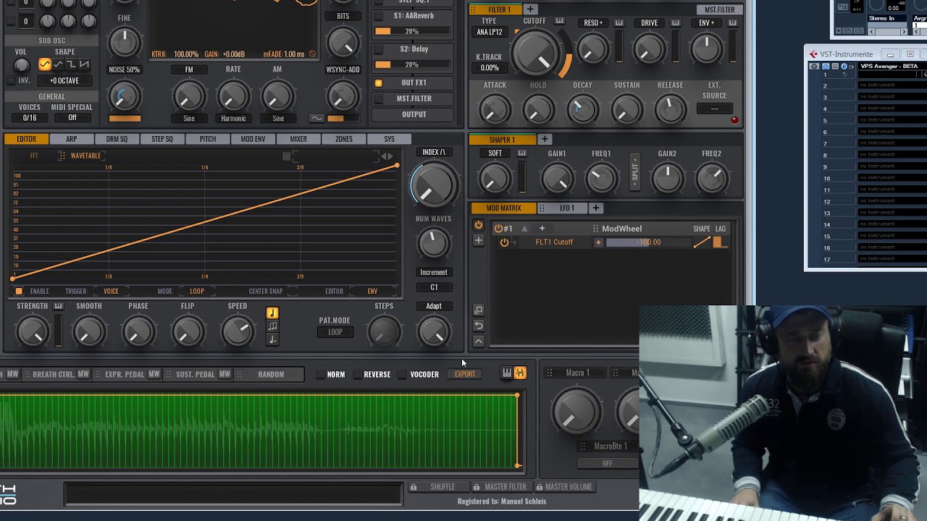The height and width of the screenshot is (521, 927).
Task: Click the keytrack icon next to SOFT
Action: (x=521, y=153)
